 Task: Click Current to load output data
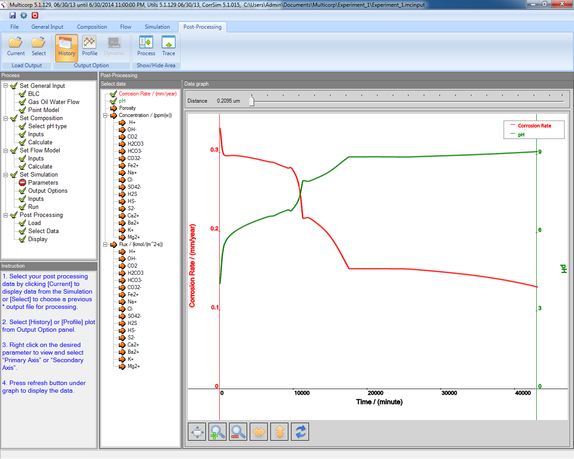(x=16, y=46)
